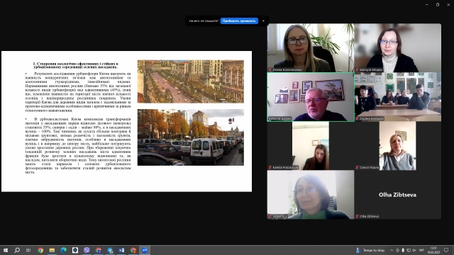
Task: Click the blue button in the audio notification
Action: [x=239, y=21]
